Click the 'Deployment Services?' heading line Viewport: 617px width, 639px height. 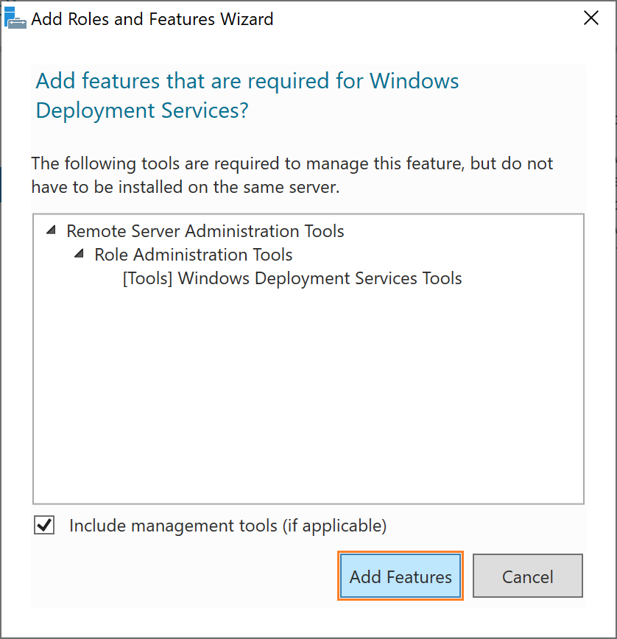(x=142, y=110)
